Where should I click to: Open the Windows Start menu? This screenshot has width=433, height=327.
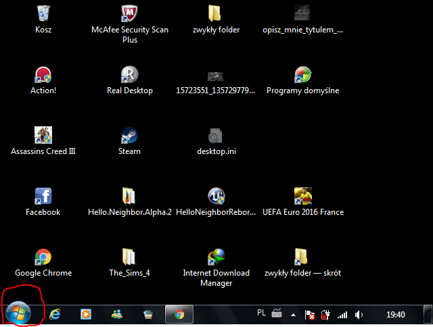click(18, 313)
